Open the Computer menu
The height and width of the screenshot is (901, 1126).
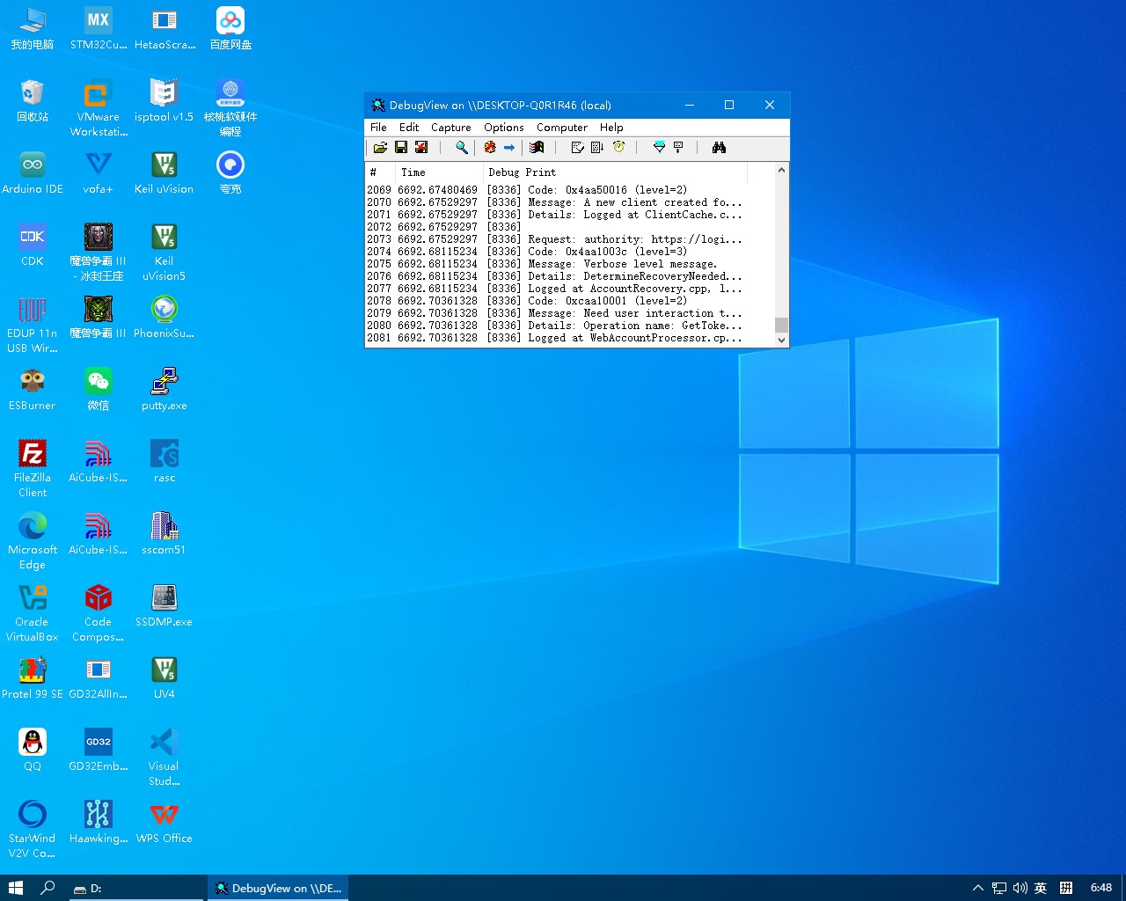tap(561, 128)
